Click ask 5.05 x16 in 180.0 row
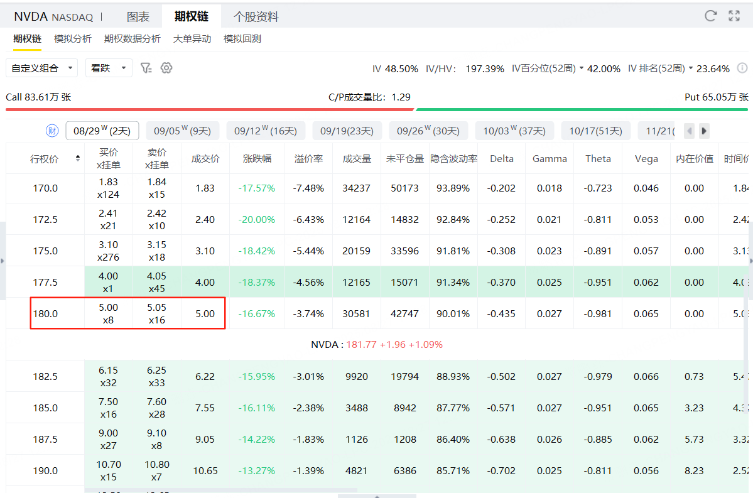This screenshot has width=753, height=498. click(x=156, y=313)
